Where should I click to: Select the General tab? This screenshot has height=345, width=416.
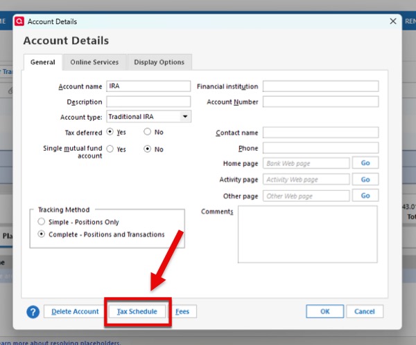tap(43, 62)
